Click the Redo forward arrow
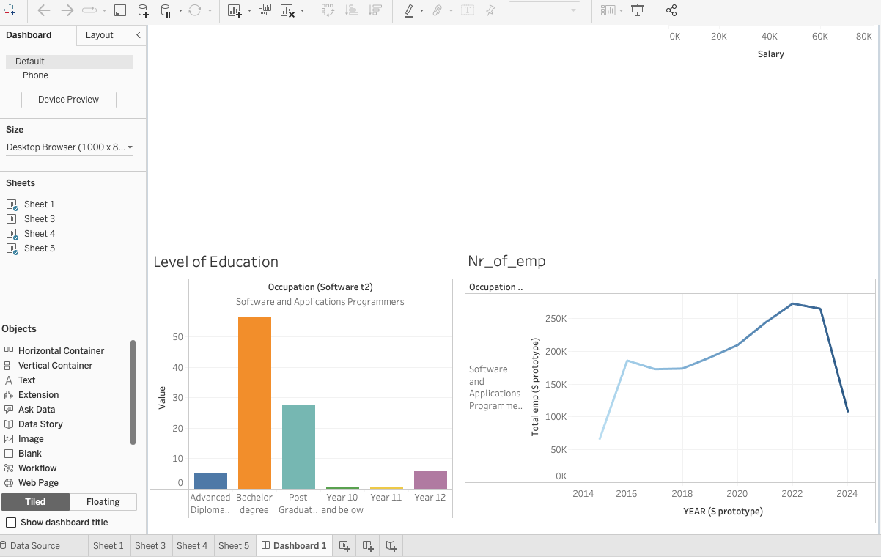The image size is (881, 557). pyautogui.click(x=67, y=10)
